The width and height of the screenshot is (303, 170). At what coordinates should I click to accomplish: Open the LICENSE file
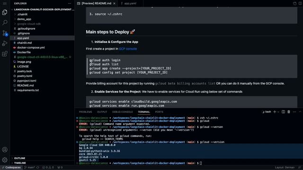coord(43,67)
